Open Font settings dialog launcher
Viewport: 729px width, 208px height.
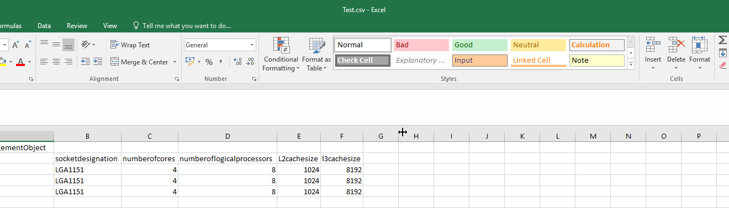(x=31, y=79)
